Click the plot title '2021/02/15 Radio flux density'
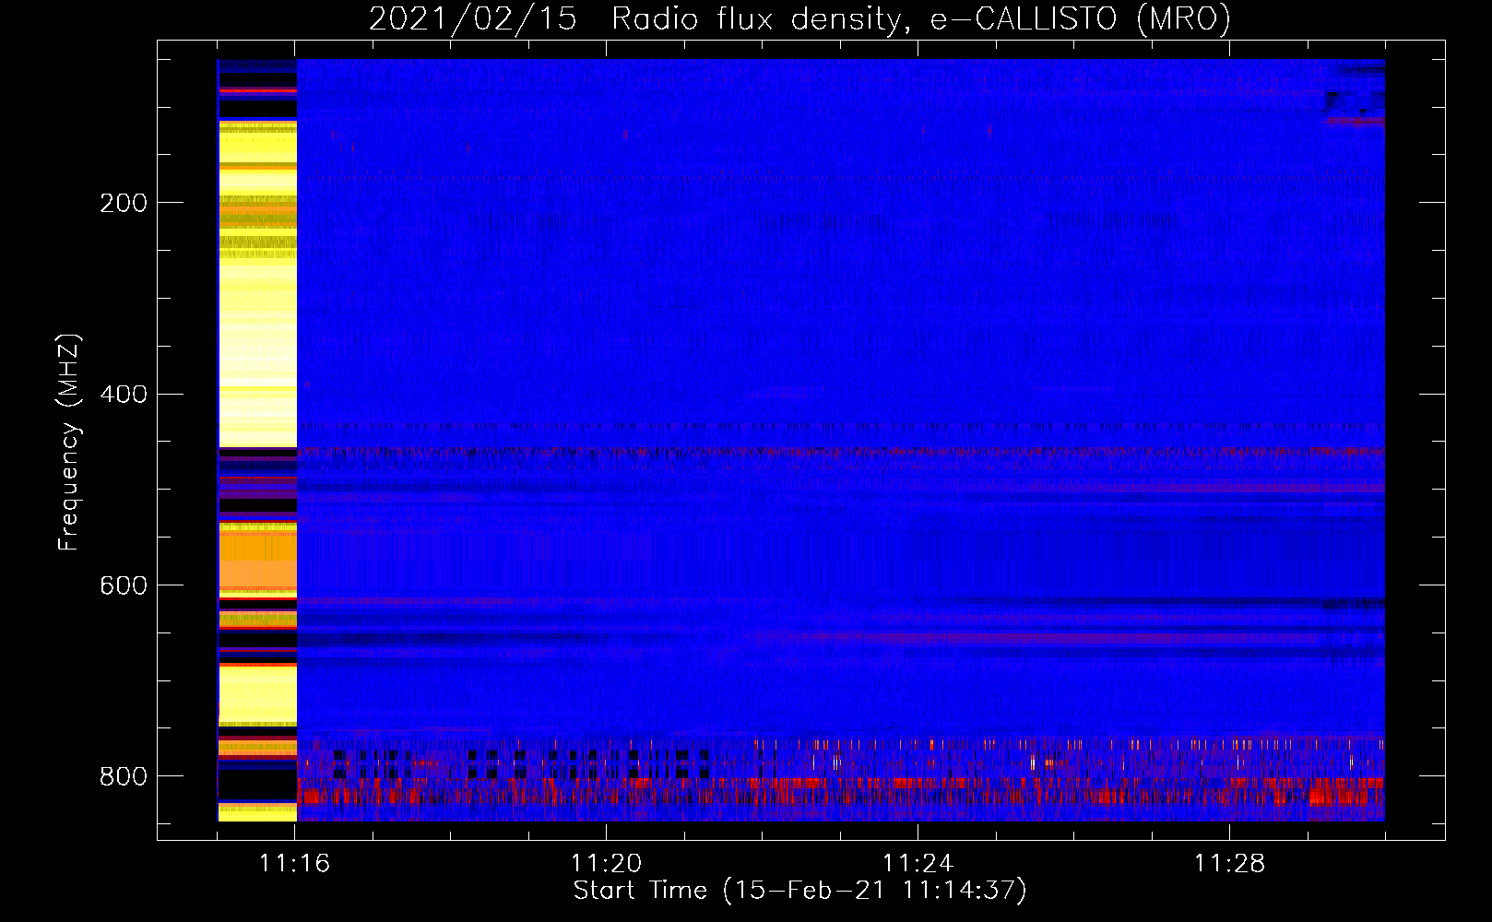 coord(799,18)
